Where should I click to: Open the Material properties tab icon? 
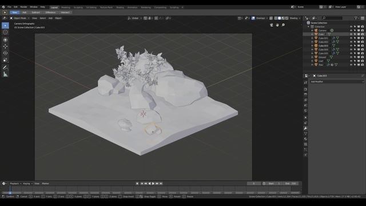[x=305, y=139]
